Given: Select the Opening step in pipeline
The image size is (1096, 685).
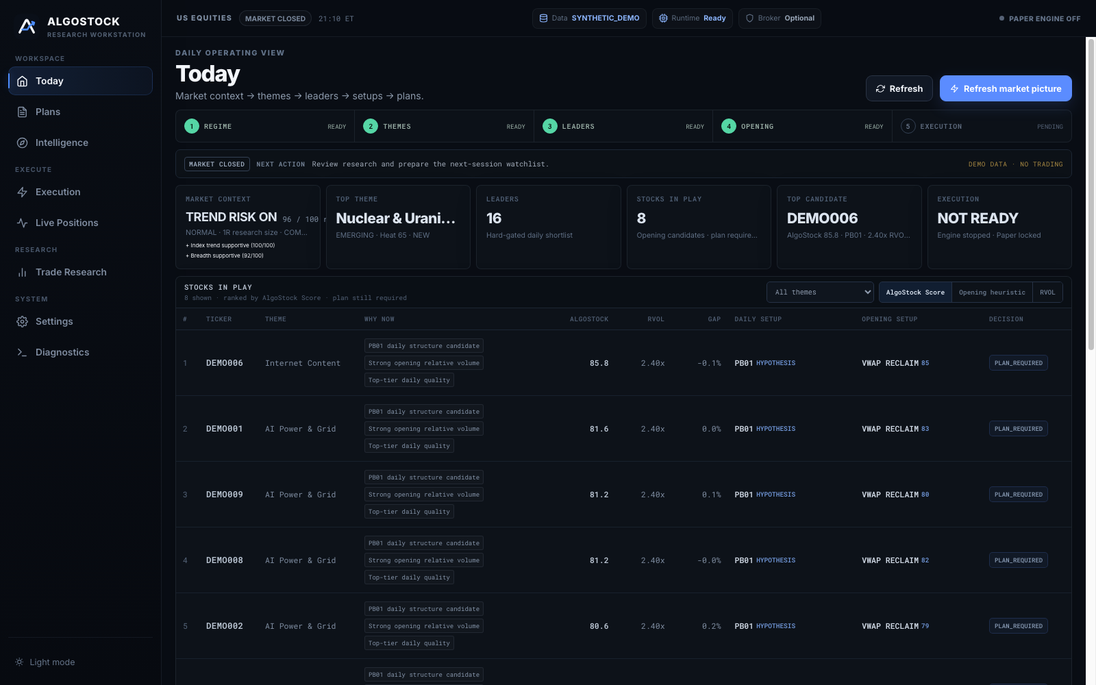Looking at the screenshot, I should coord(802,127).
